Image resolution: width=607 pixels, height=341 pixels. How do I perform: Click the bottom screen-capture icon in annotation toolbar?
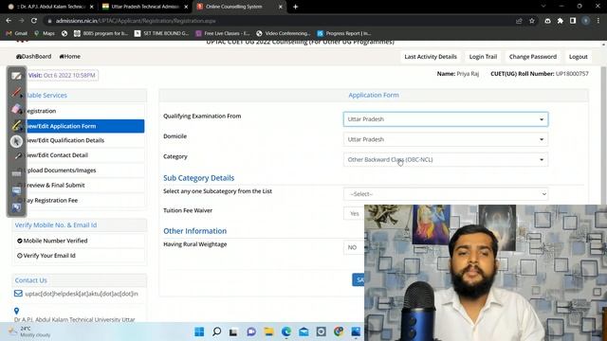tap(16, 207)
